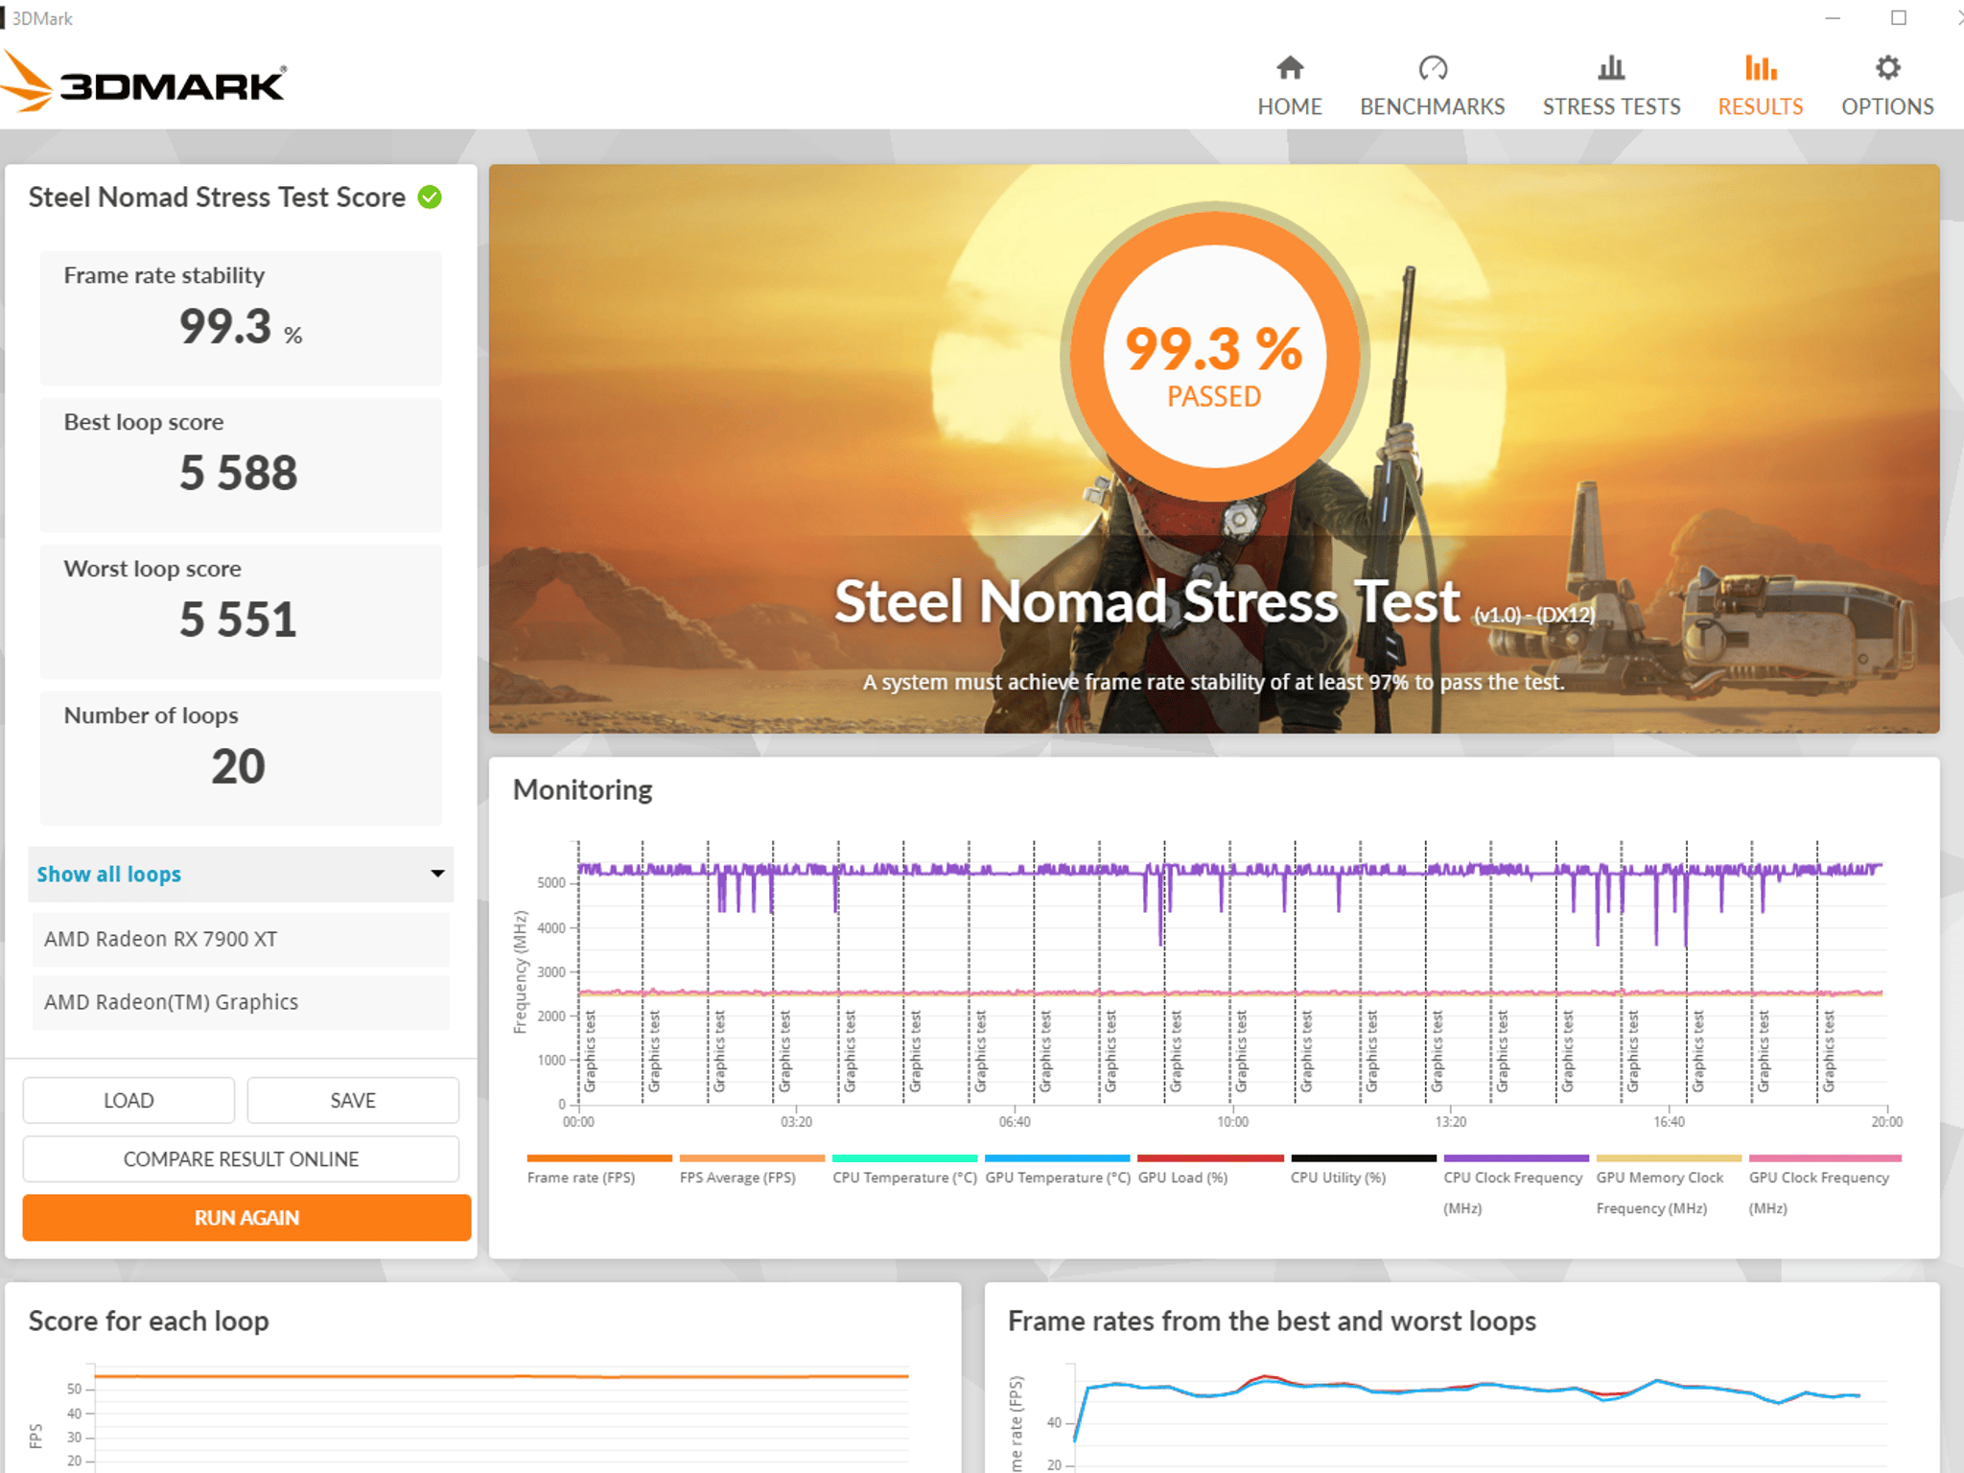Open the Options gear icon
1964x1473 pixels.
[1887, 68]
